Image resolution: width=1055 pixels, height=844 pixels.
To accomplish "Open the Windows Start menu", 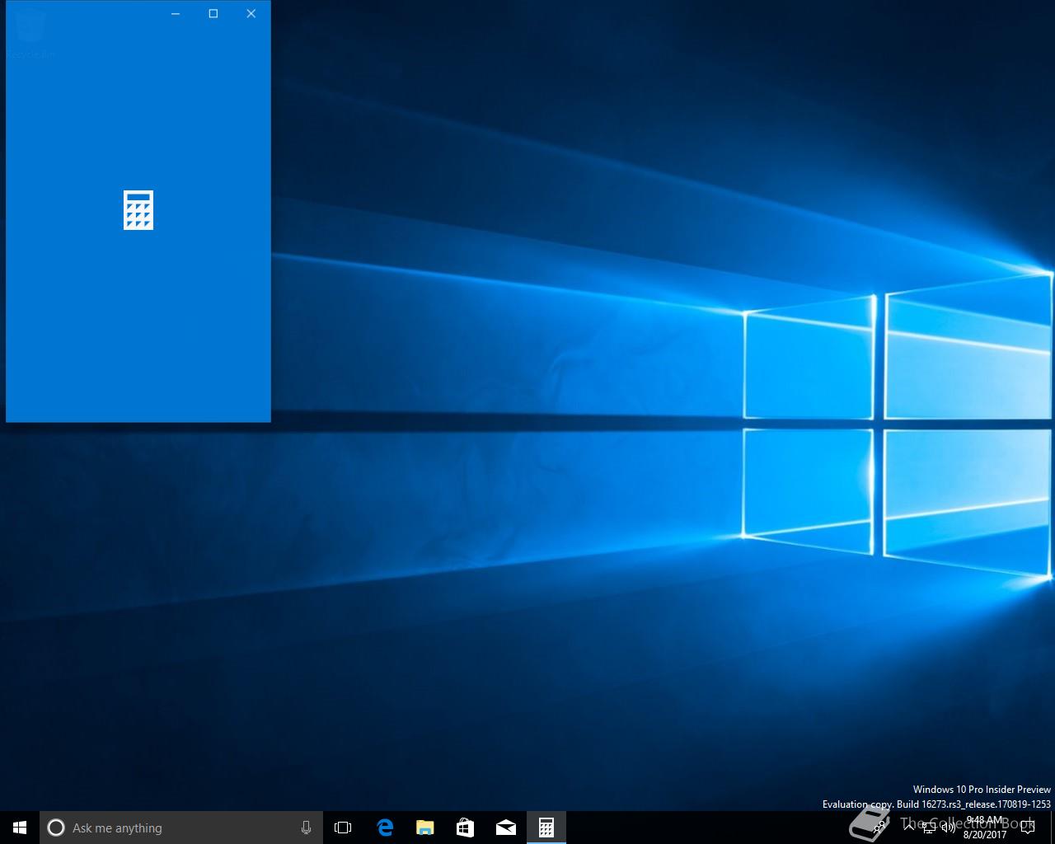I will coord(20,828).
